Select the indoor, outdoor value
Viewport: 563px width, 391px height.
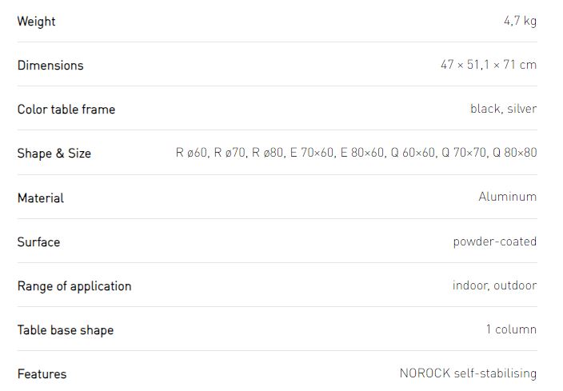[x=495, y=285]
